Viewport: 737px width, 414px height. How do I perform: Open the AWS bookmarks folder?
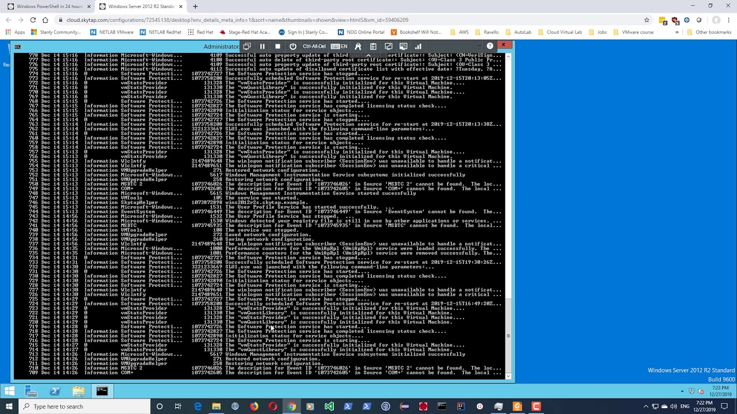click(x=459, y=32)
